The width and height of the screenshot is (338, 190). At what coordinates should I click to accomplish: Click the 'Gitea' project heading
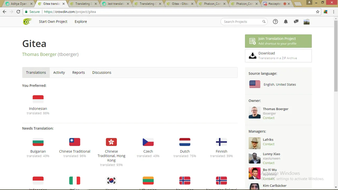(x=34, y=44)
